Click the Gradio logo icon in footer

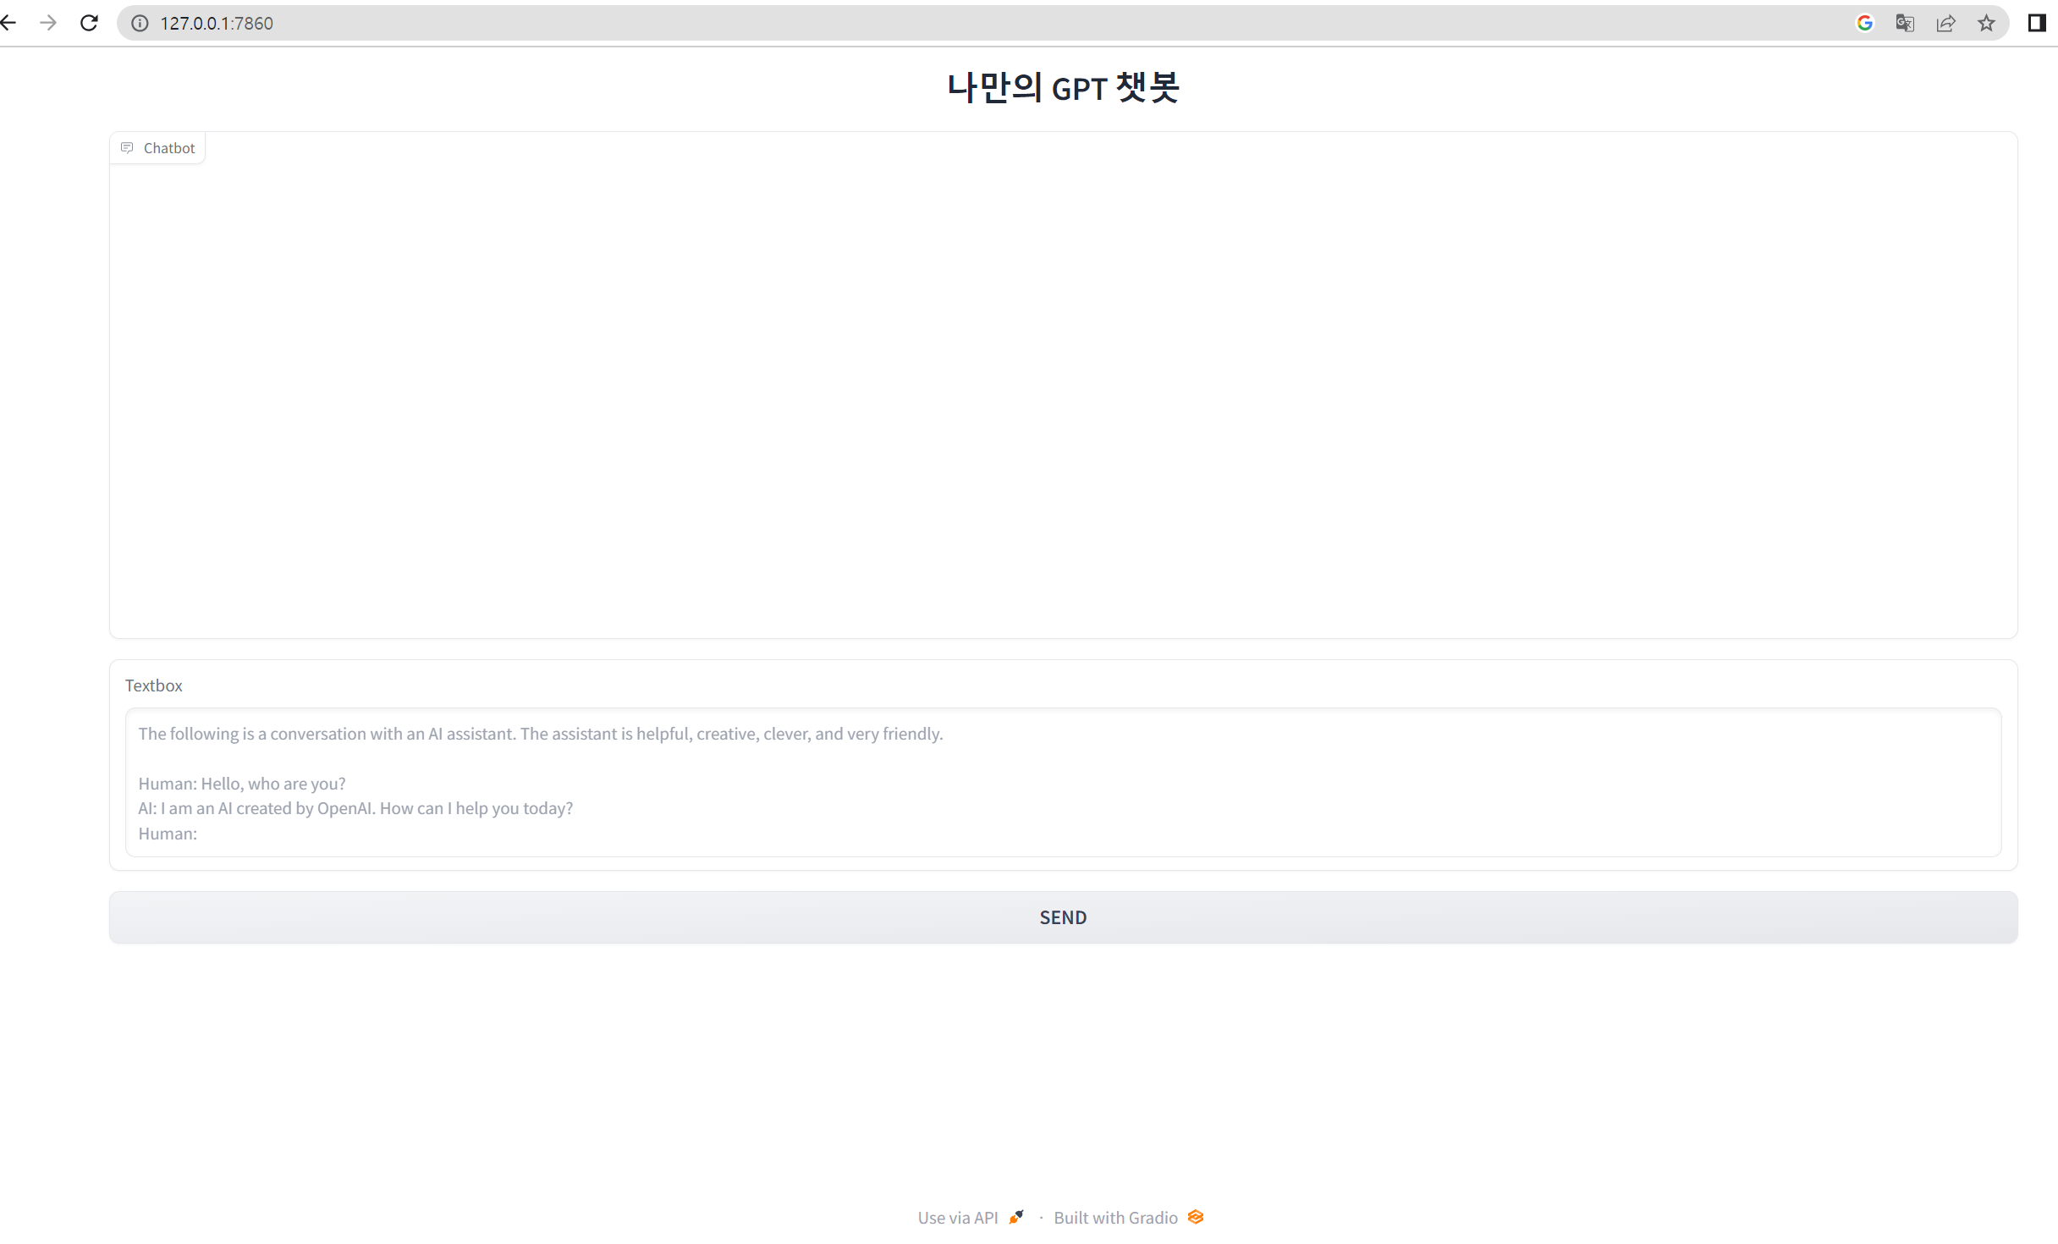point(1196,1217)
